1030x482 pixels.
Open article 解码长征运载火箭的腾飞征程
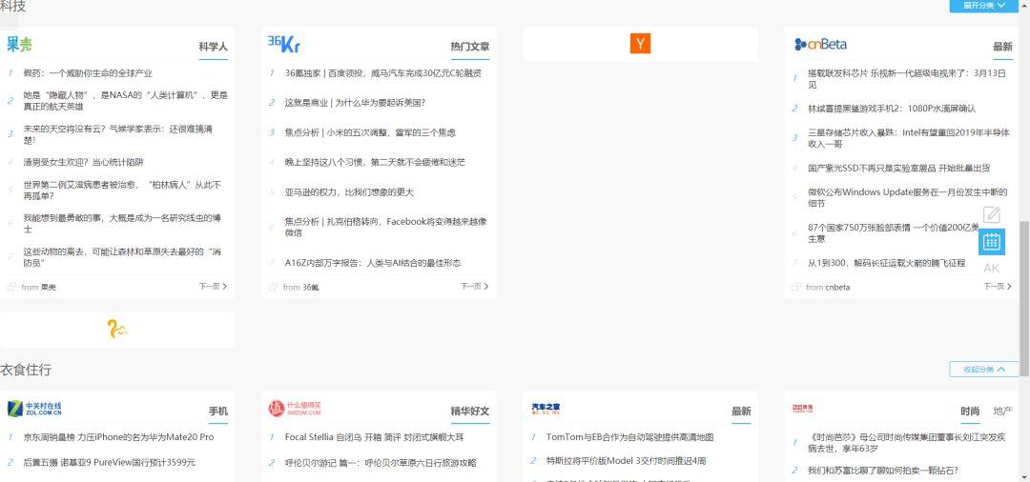click(x=886, y=263)
